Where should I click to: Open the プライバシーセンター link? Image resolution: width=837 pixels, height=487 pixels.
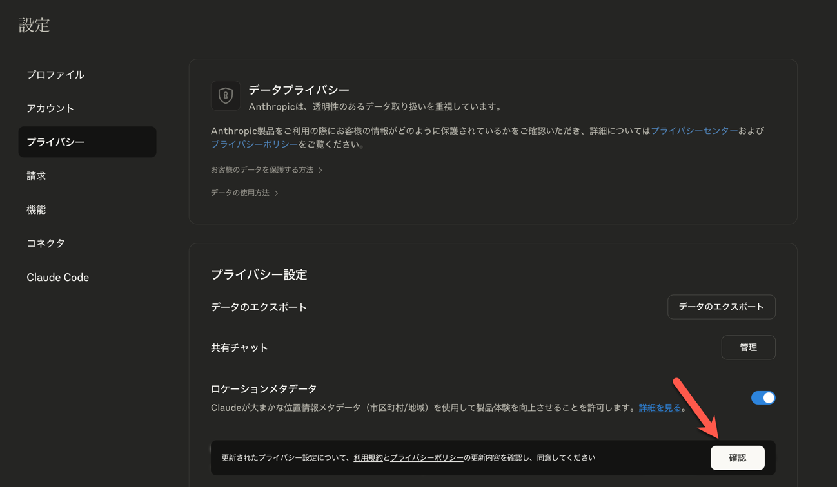(694, 131)
